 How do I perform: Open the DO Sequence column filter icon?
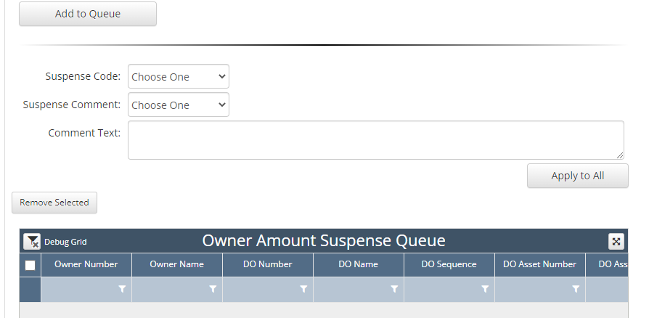click(x=485, y=289)
